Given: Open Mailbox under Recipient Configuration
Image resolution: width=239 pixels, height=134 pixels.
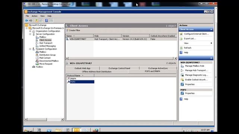Looking at the screenshot, I should tap(43, 52).
